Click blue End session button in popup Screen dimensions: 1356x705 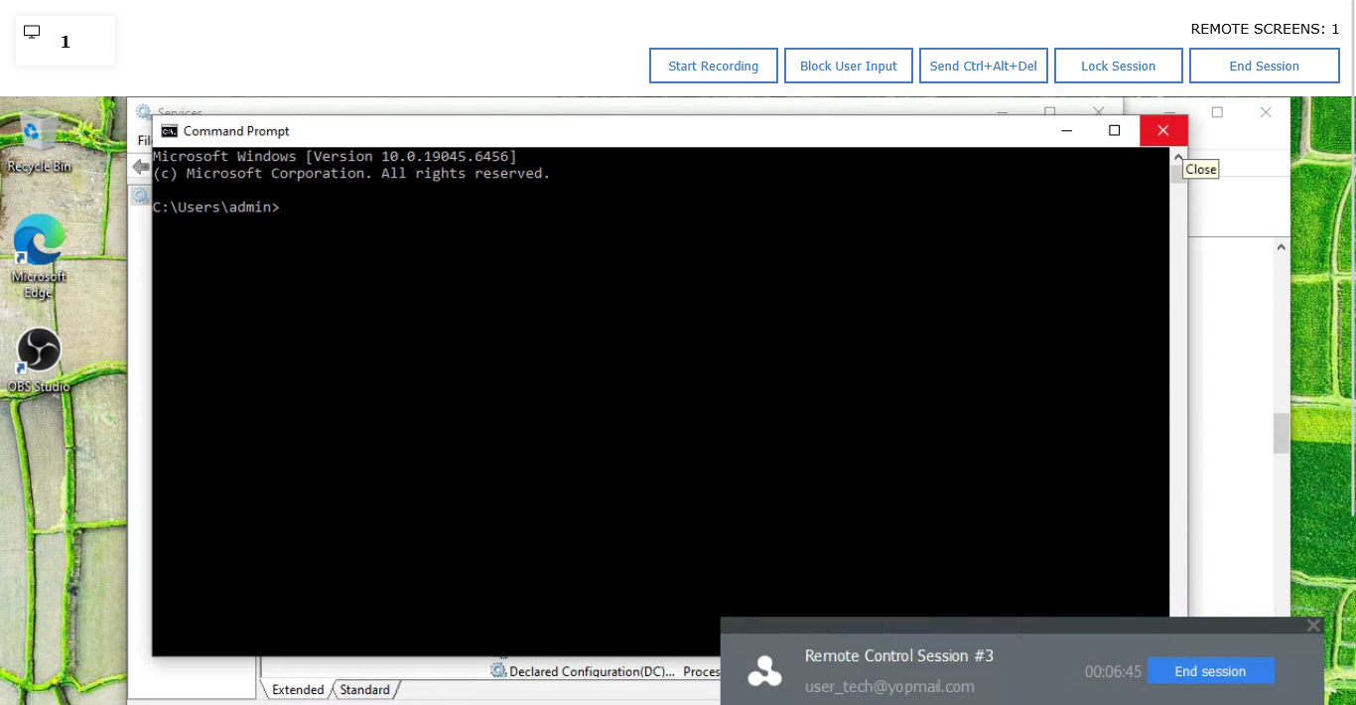click(x=1210, y=671)
